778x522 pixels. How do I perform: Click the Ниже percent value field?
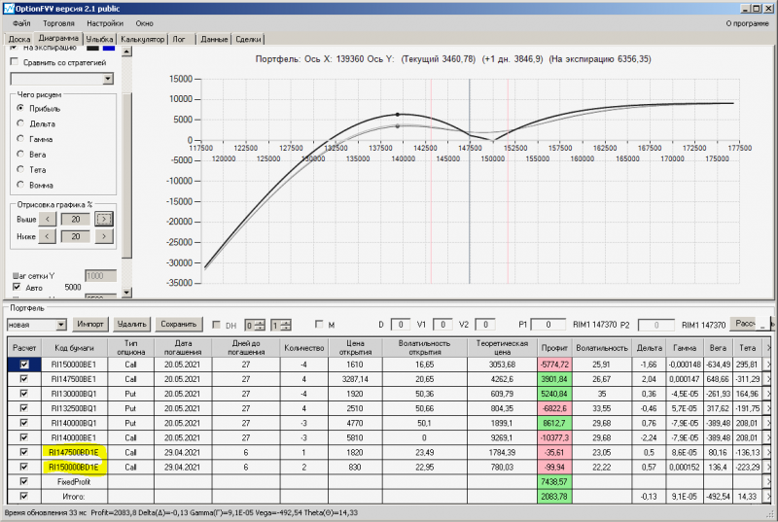pyautogui.click(x=76, y=237)
